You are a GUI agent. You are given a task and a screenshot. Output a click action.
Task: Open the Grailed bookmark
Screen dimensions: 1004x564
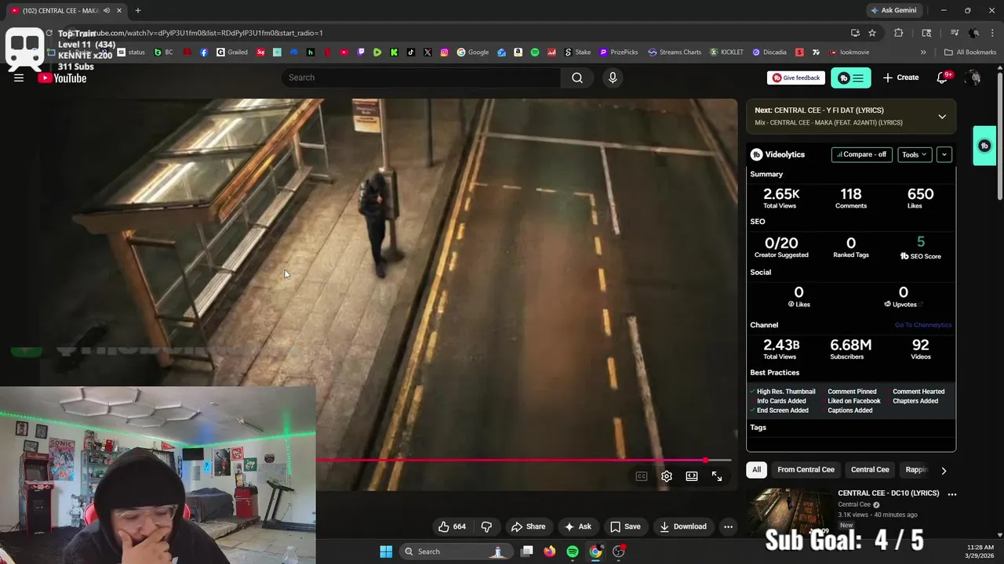pos(232,52)
